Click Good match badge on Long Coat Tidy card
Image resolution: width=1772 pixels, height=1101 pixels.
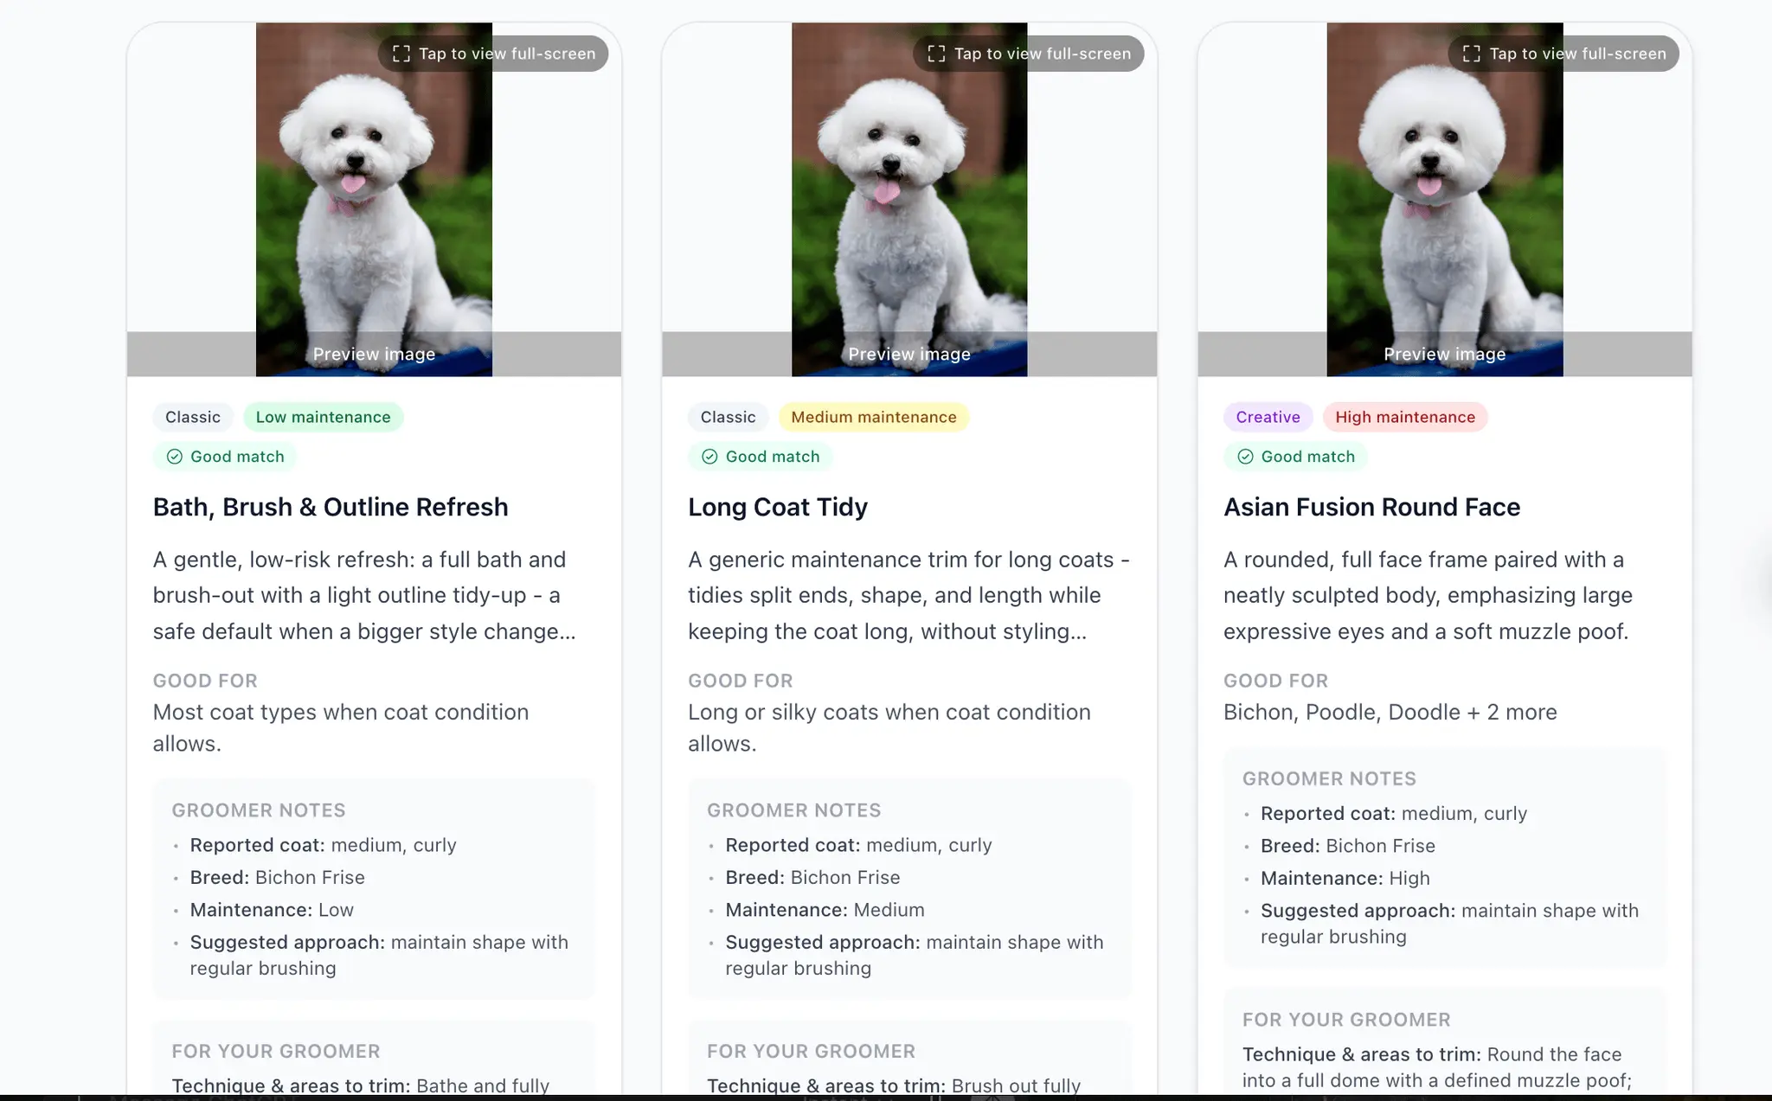click(x=761, y=457)
